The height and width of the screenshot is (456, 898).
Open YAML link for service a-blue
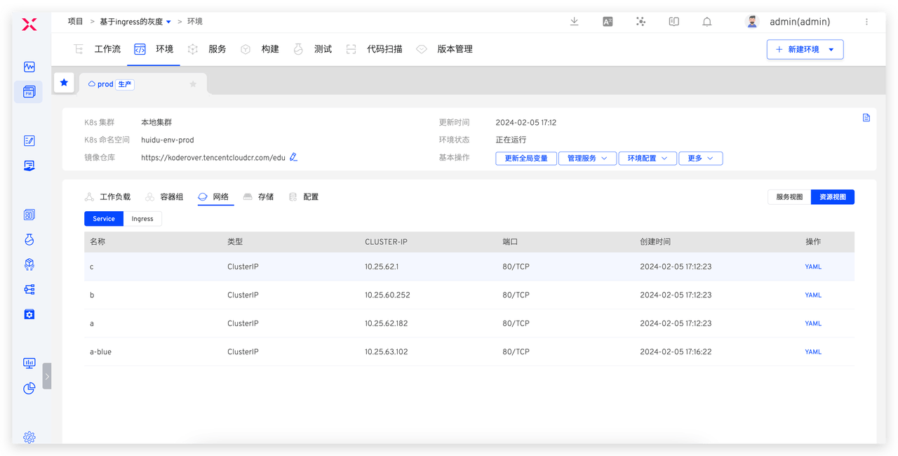[813, 352]
